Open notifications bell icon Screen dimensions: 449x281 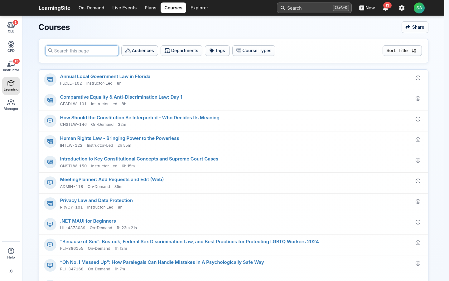tap(386, 8)
